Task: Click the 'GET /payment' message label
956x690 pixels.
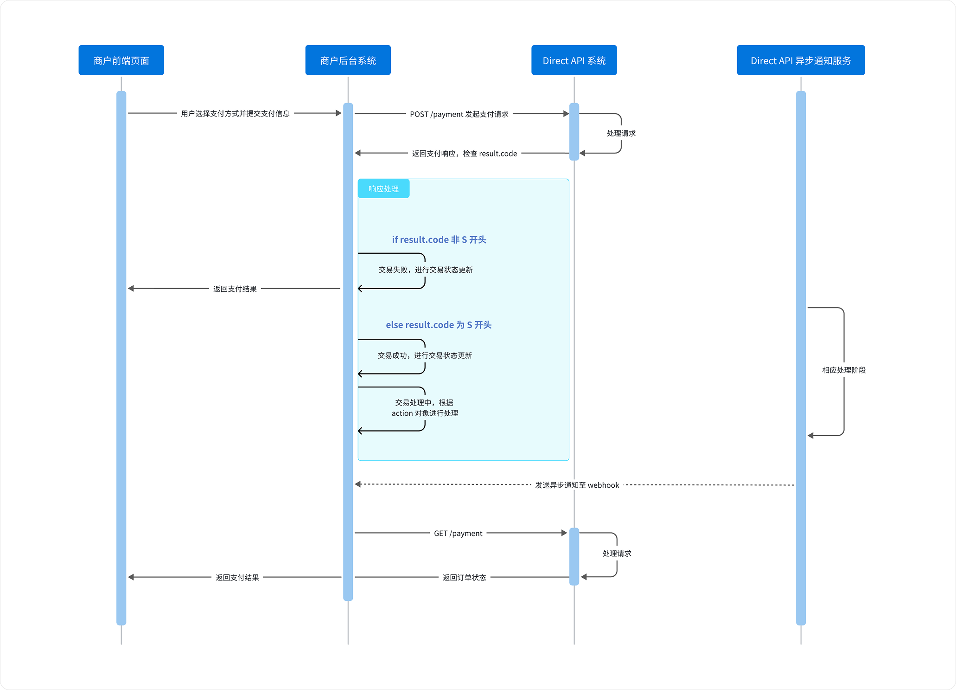Action: click(458, 534)
